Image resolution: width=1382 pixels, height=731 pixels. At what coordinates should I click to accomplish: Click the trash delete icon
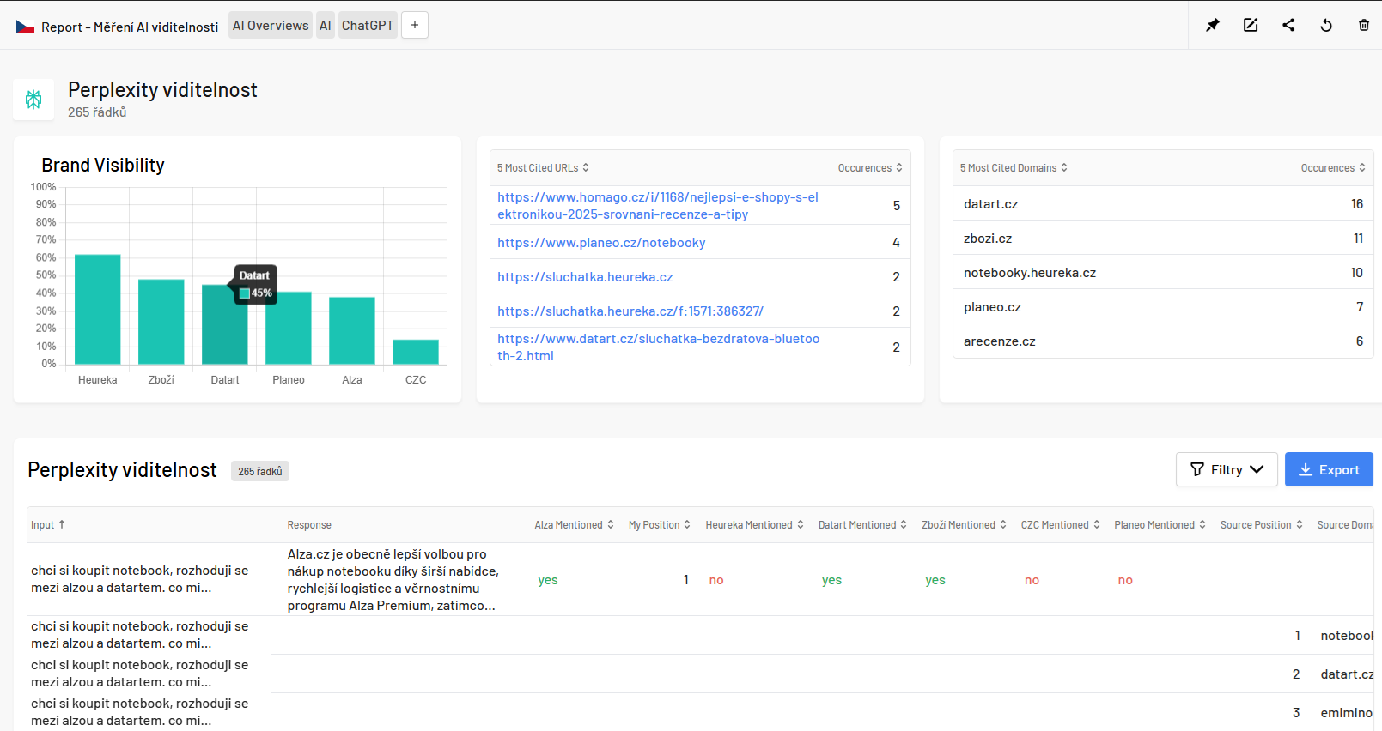pyautogui.click(x=1363, y=25)
